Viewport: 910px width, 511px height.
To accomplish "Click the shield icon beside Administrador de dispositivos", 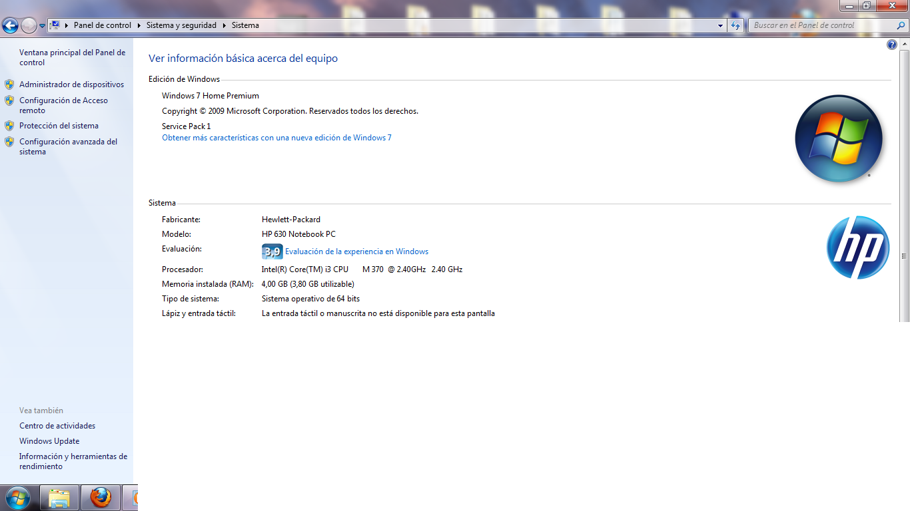I will coord(9,85).
